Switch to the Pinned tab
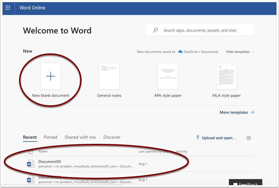 point(51,137)
